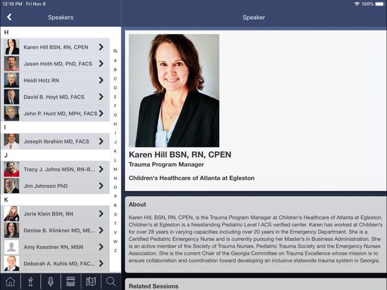Open the map icon in bottom bar
387x290 pixels.
coord(91,282)
